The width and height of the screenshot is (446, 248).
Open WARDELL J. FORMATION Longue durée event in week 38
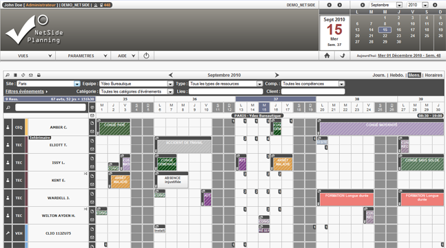[x=346, y=198]
